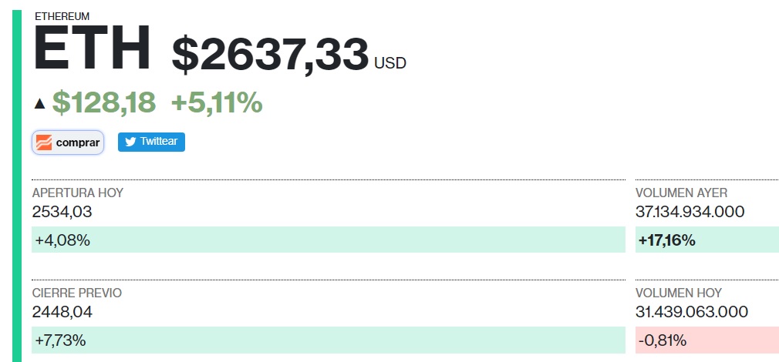The image size is (779, 362).
Task: Click the +7,73% green bar
Action: 328,340
